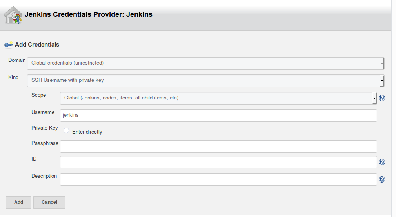Show help icon for the Description field

pyautogui.click(x=382, y=179)
